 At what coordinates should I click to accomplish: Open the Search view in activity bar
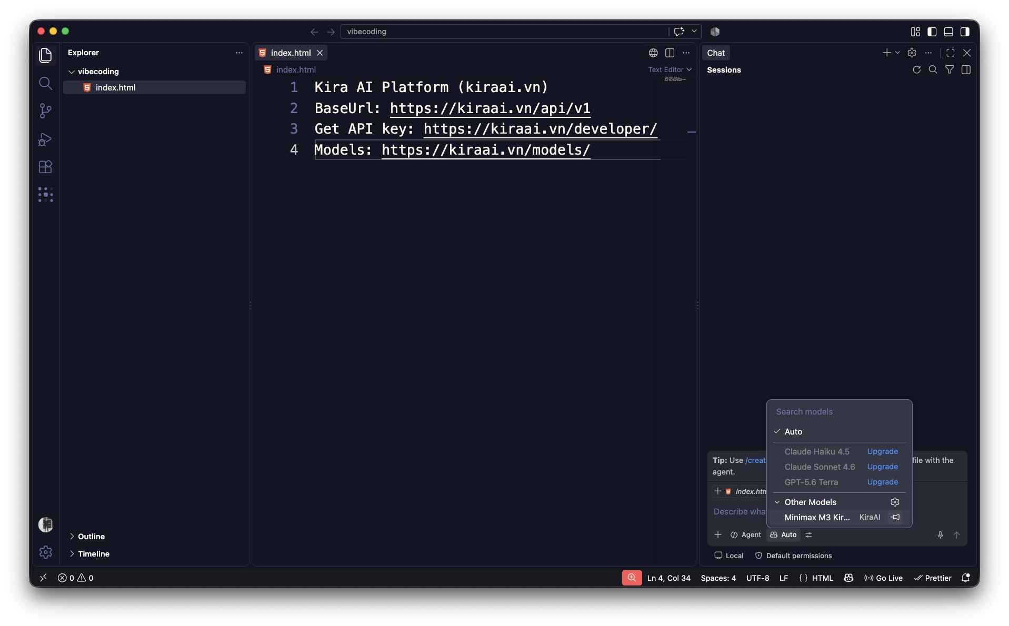[x=46, y=83]
